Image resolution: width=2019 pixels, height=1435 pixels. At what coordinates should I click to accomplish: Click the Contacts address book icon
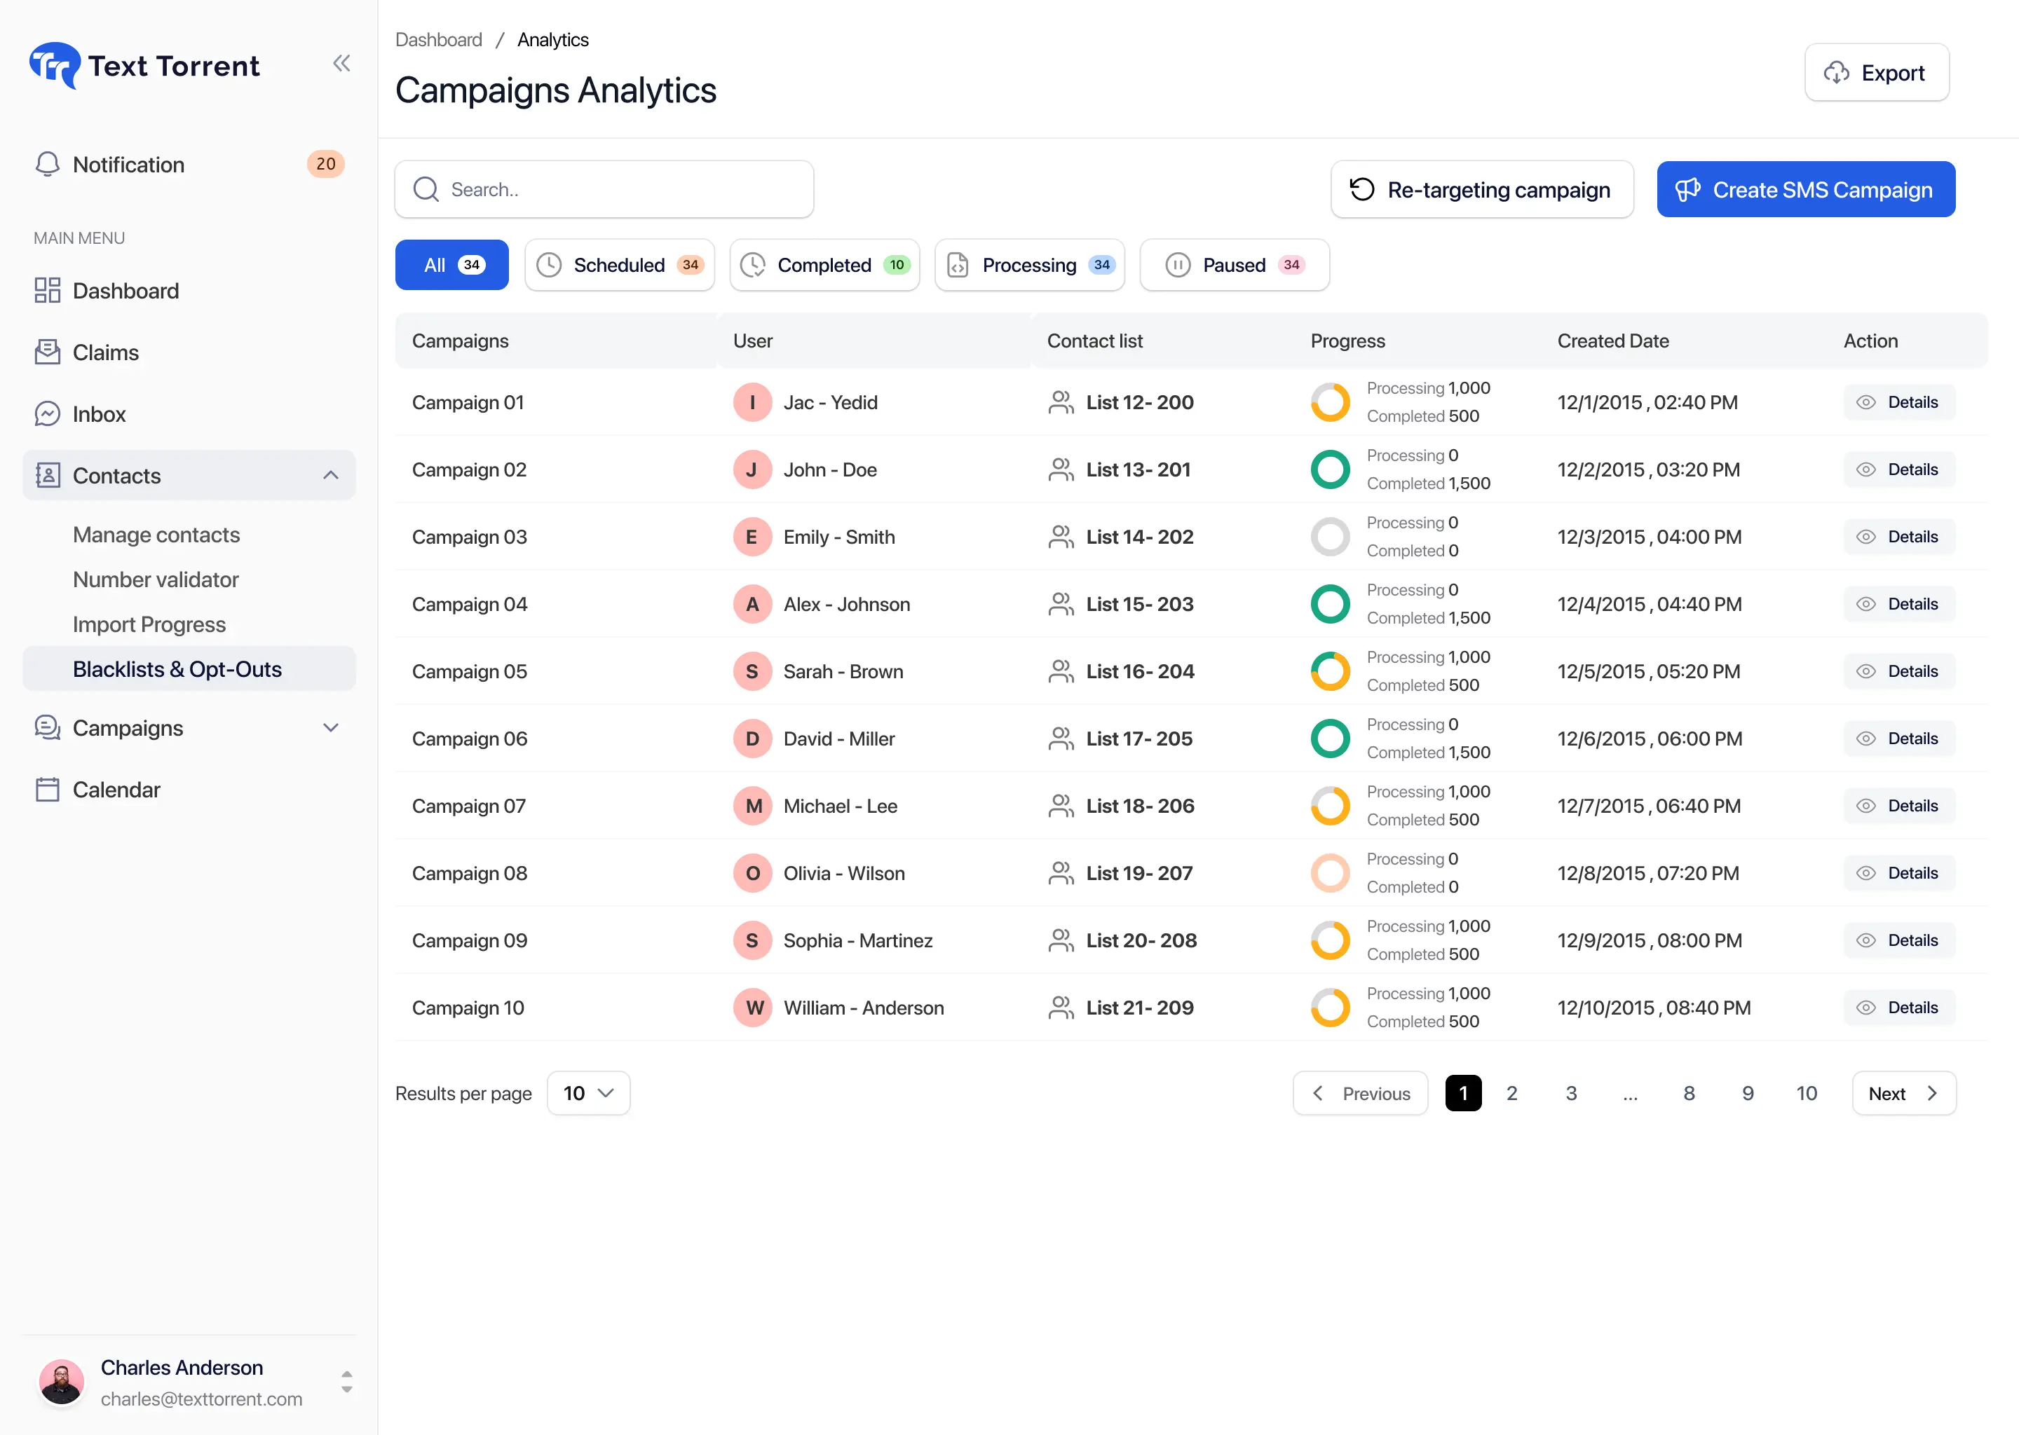coord(48,475)
